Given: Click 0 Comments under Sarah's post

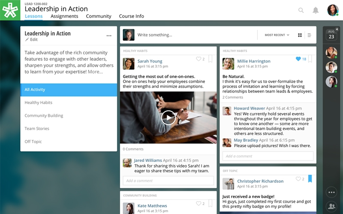Looking at the screenshot, I should coord(133,149).
